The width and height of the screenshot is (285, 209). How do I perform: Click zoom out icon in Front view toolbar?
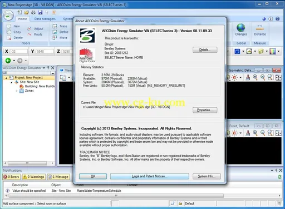point(263,133)
